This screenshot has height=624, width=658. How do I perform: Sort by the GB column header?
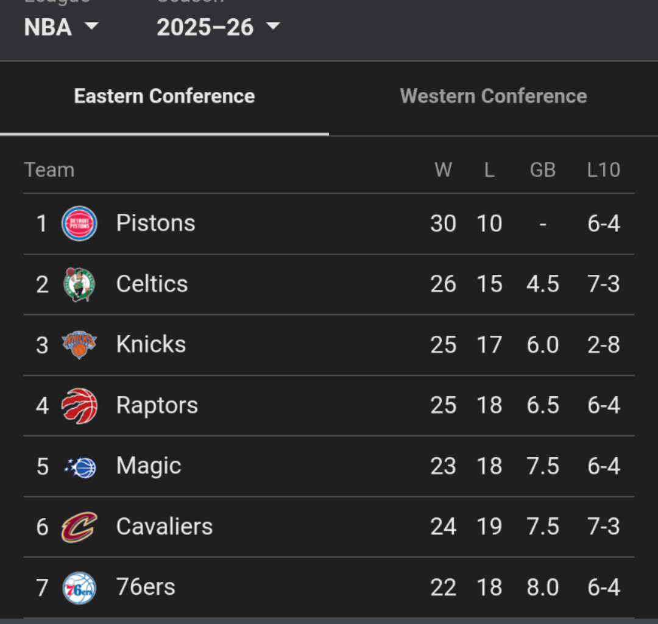click(x=542, y=170)
